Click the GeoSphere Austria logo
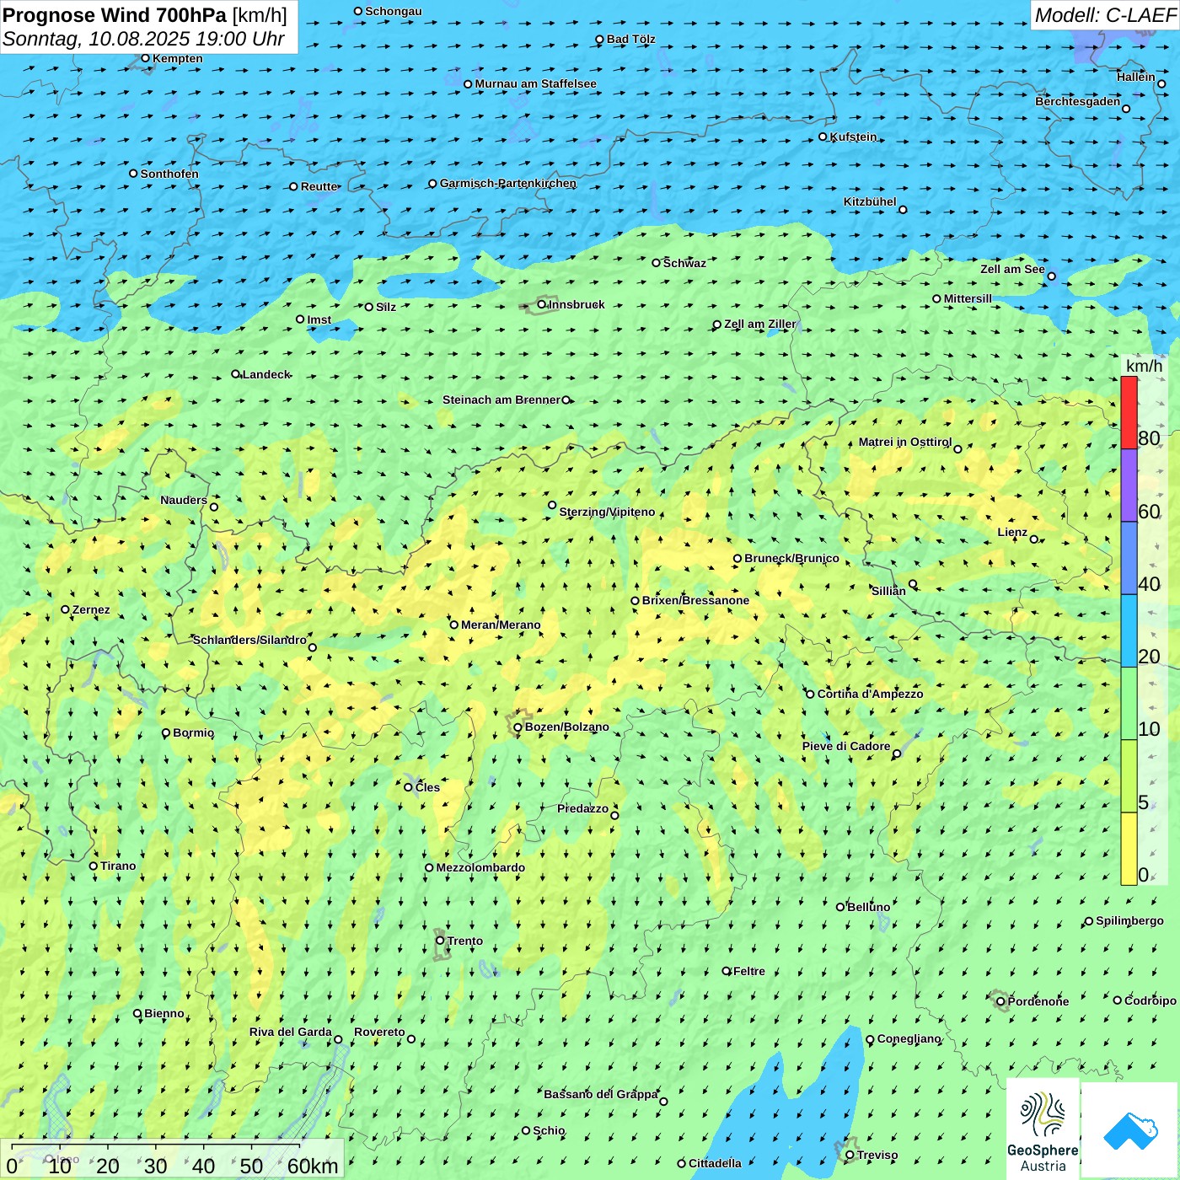 point(1043,1129)
